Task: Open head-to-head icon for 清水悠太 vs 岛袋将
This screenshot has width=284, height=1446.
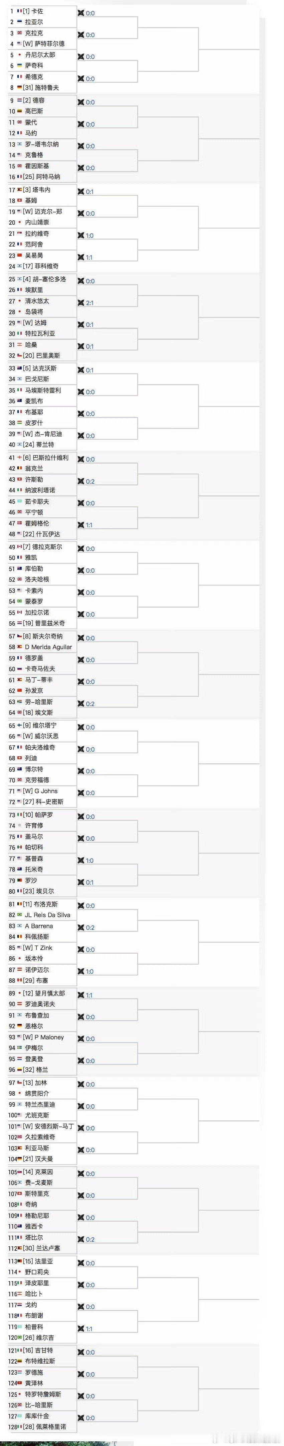Action: (81, 302)
